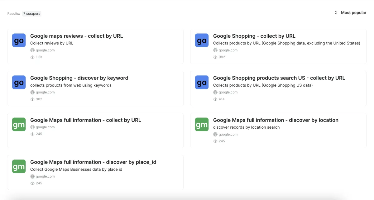Click the globe icon on Maps discover by place_id card

click(x=32, y=176)
